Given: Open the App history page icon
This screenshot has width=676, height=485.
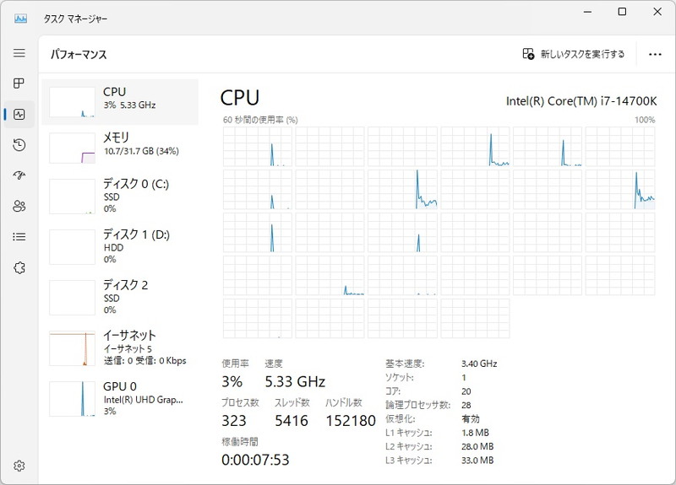Looking at the screenshot, I should pyautogui.click(x=19, y=145).
